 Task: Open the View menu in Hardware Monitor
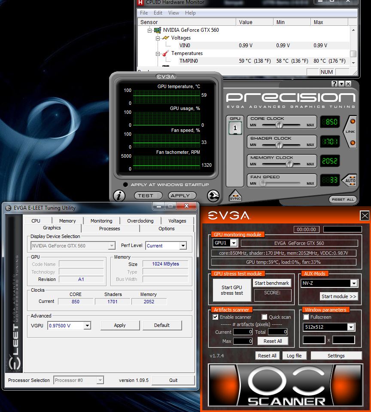(173, 13)
